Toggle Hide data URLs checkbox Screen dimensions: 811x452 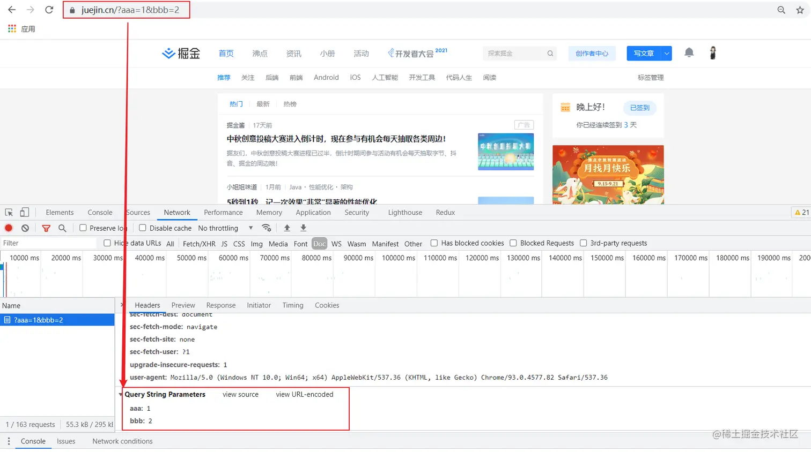tap(107, 243)
